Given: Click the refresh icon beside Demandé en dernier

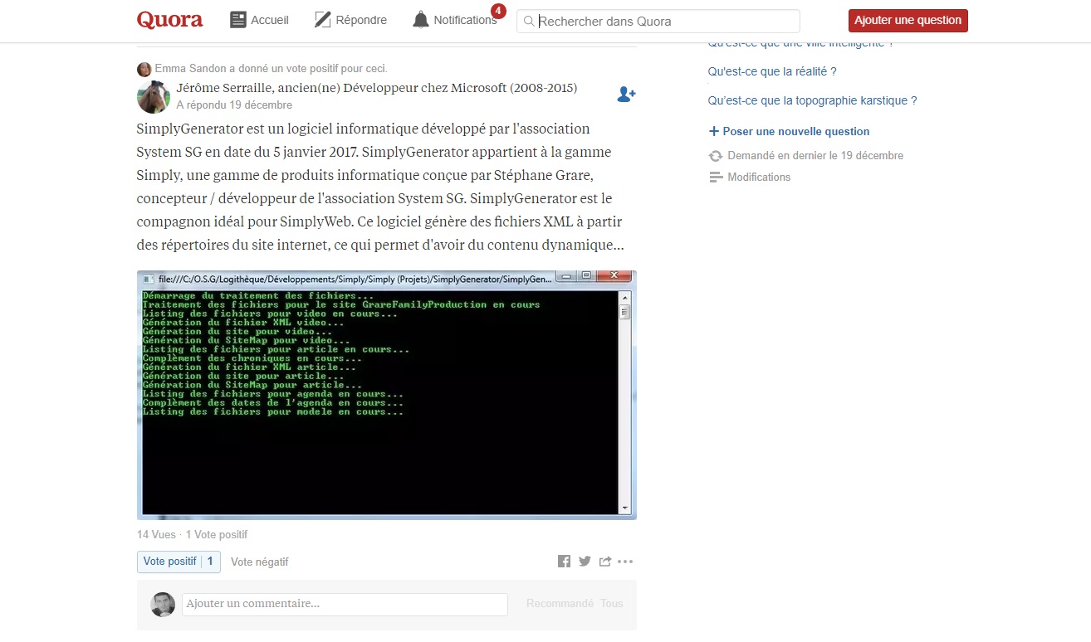Looking at the screenshot, I should click(x=716, y=156).
